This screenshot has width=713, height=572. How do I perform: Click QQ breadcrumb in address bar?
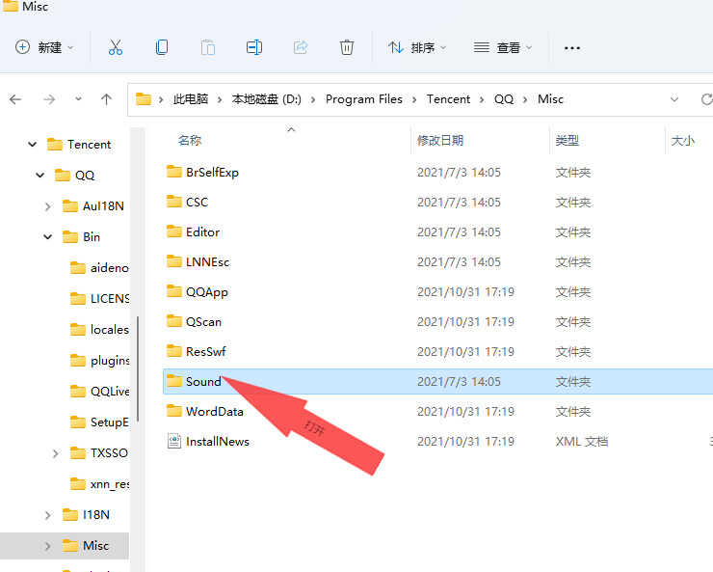point(504,98)
